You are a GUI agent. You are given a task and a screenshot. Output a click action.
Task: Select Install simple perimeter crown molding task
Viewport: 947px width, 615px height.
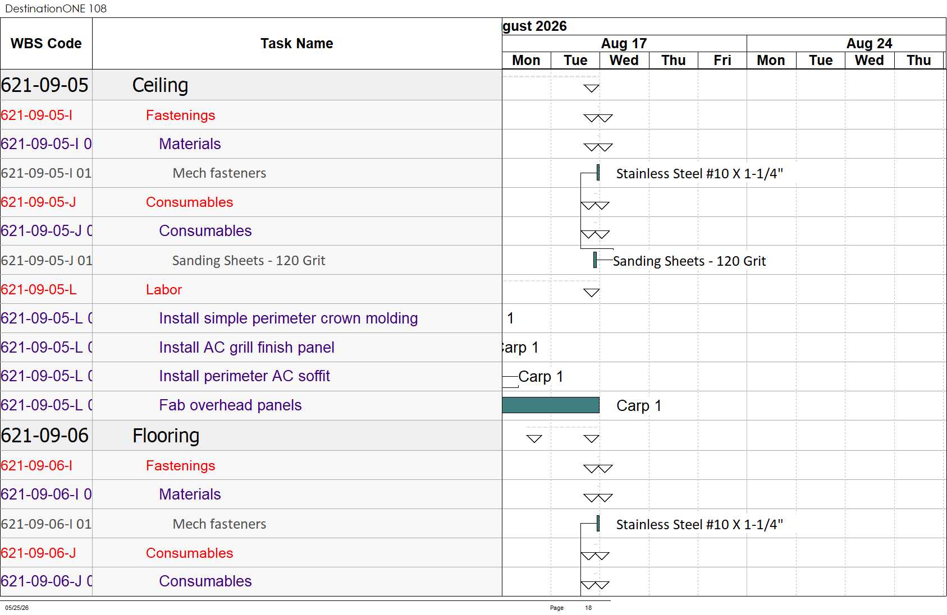pos(288,318)
